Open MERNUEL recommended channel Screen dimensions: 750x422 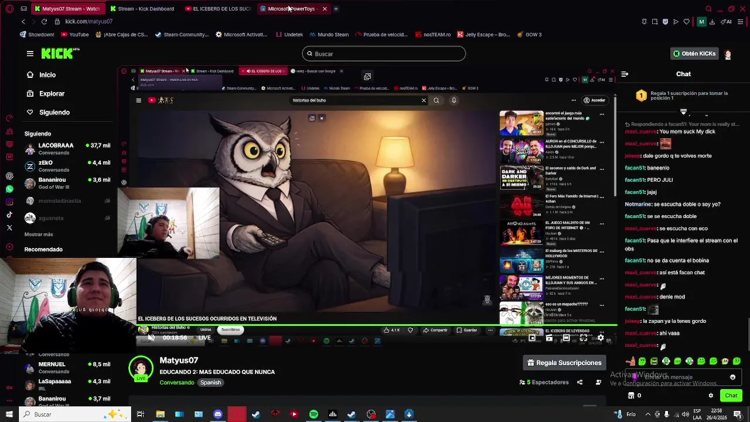point(67,367)
